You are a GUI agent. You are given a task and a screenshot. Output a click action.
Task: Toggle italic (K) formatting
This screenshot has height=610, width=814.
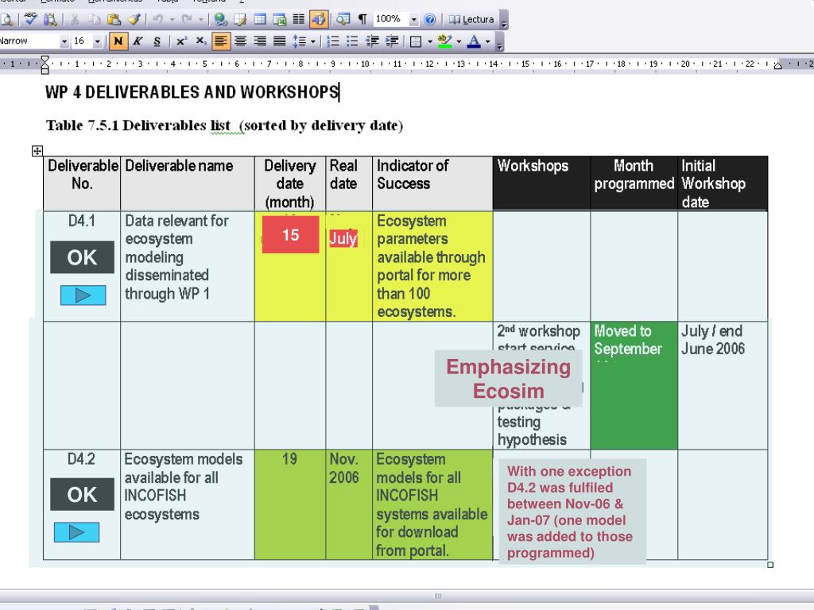pos(138,41)
